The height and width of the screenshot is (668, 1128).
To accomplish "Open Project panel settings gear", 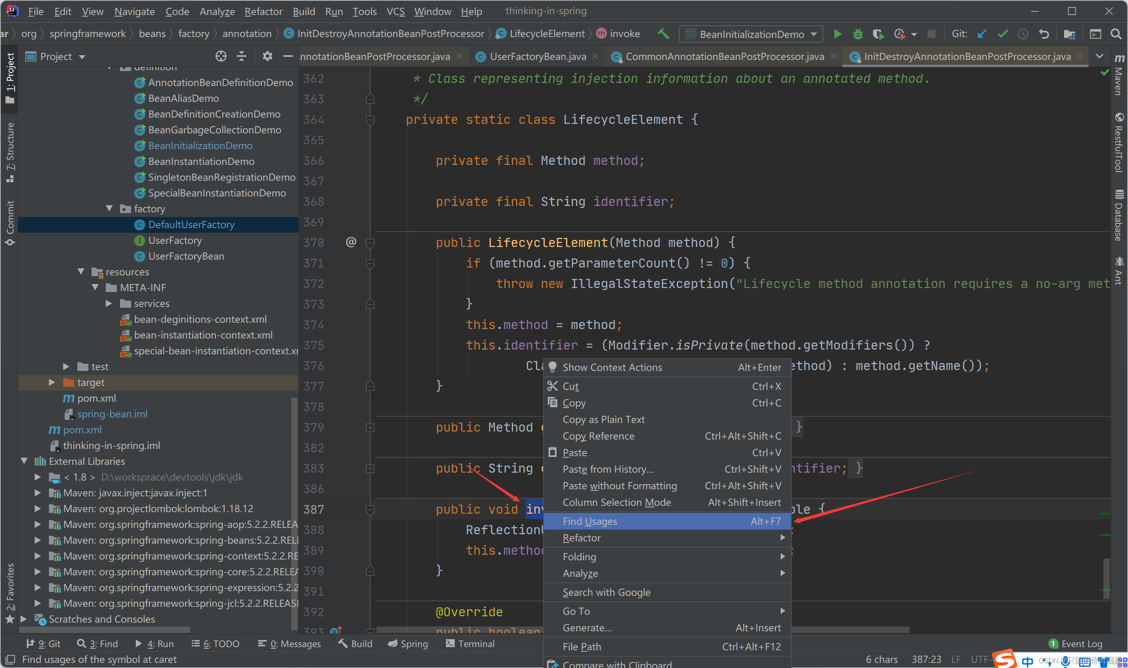I will [x=267, y=56].
